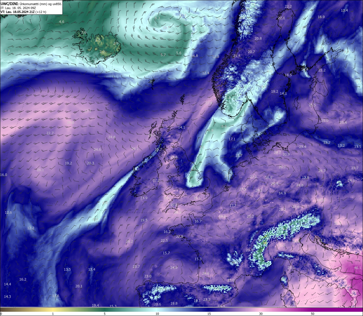Click the 25.2 value label
The image size is (363, 316).
(250, 217)
